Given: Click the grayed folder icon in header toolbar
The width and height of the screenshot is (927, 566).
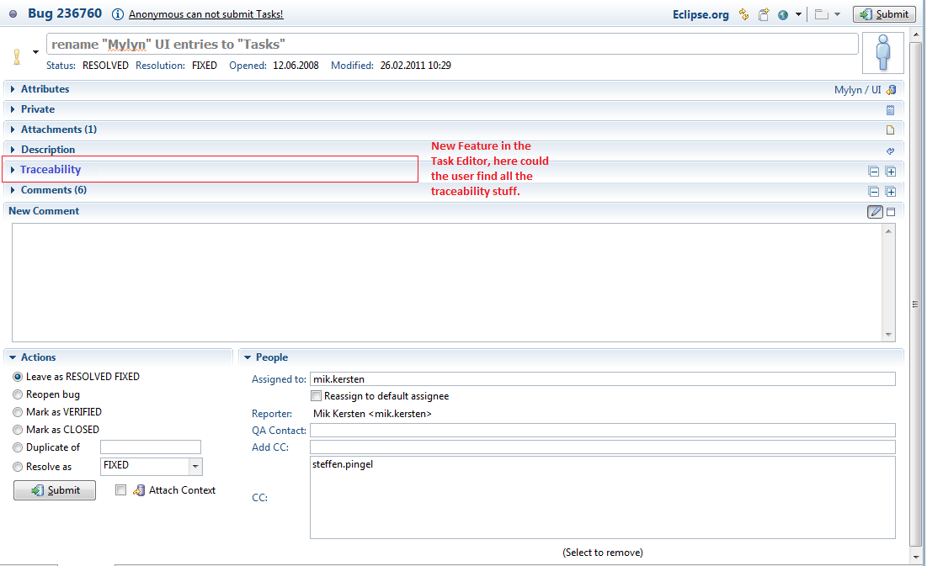Looking at the screenshot, I should click(x=821, y=14).
